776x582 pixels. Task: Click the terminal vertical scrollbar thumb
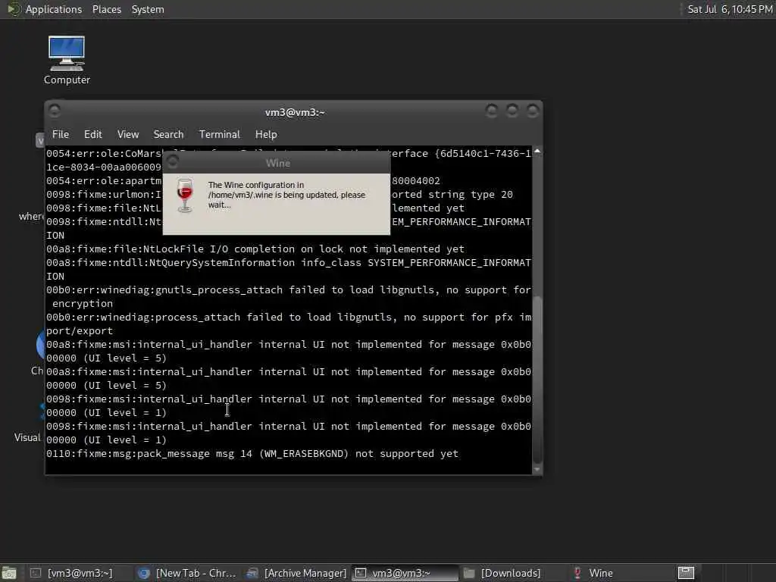point(537,379)
